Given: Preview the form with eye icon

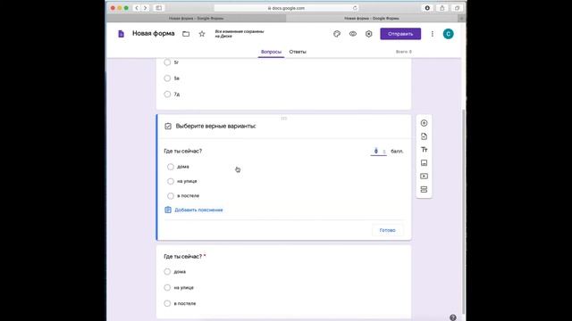Looking at the screenshot, I should [x=353, y=34].
